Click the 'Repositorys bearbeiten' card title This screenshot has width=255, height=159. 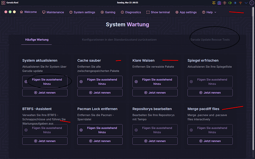pyautogui.click(x=152, y=109)
